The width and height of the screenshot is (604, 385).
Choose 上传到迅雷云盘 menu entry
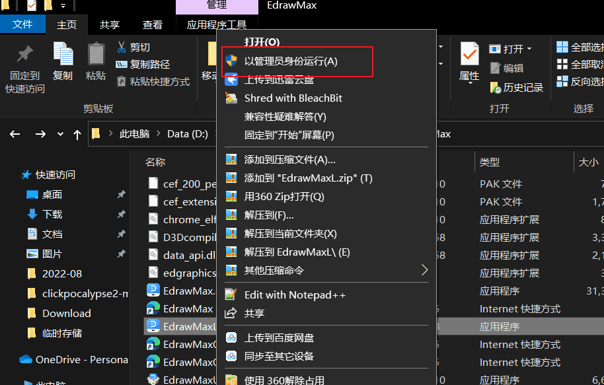326,80
